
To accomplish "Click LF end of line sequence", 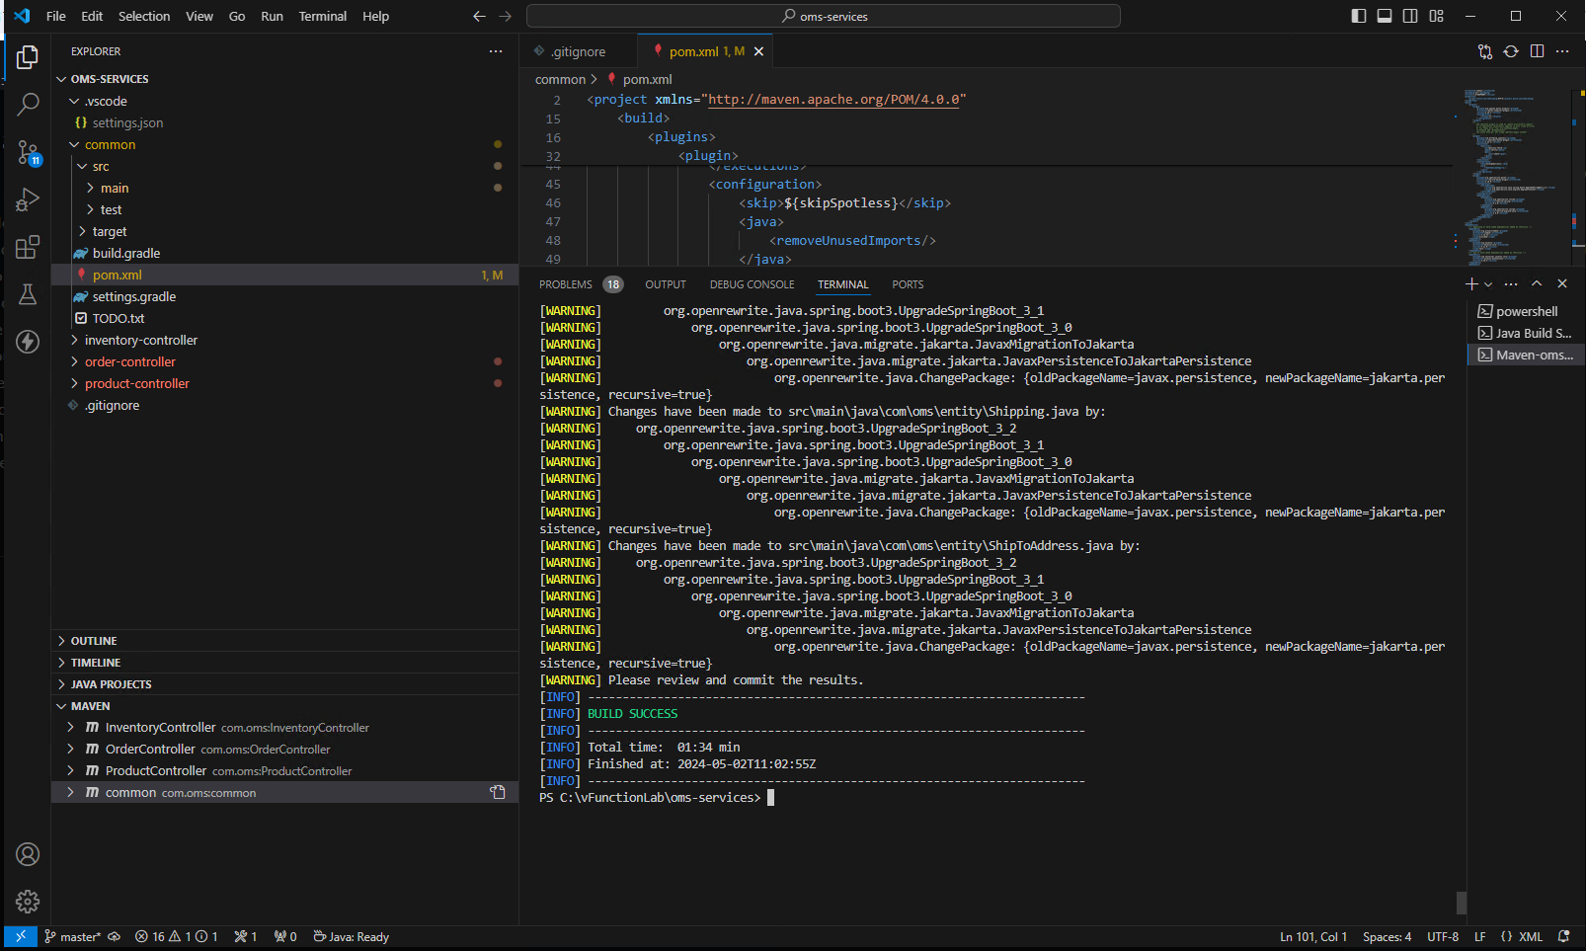I will (1480, 936).
